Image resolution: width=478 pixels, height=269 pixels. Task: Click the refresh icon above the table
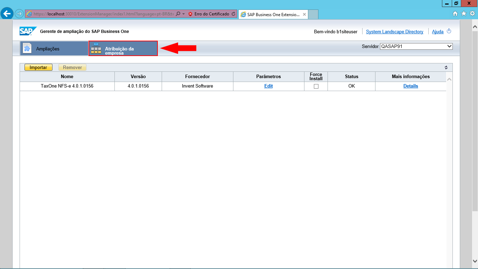click(446, 68)
